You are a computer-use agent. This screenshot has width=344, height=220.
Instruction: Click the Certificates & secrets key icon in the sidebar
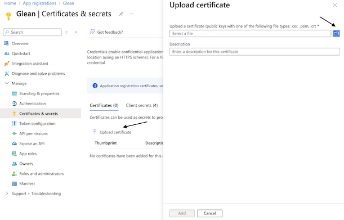(x=14, y=114)
